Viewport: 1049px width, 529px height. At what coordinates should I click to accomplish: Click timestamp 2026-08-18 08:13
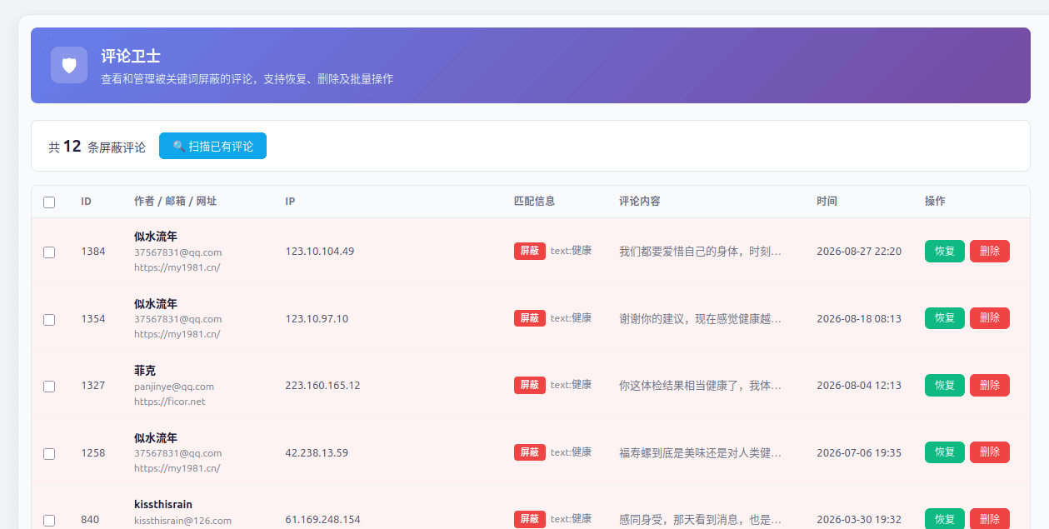[859, 319]
